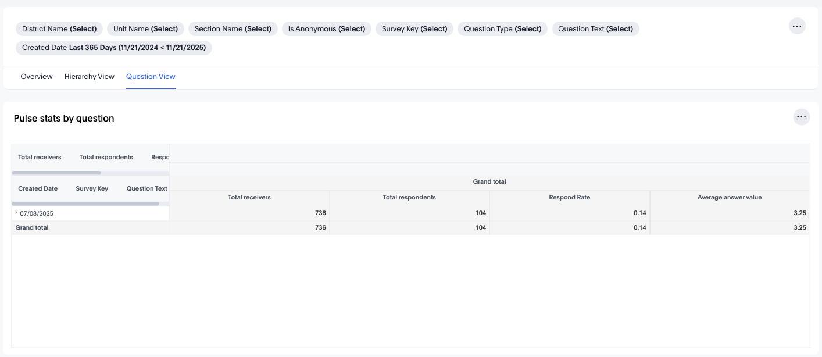Open Pulse stats by question options menu

pyautogui.click(x=802, y=117)
